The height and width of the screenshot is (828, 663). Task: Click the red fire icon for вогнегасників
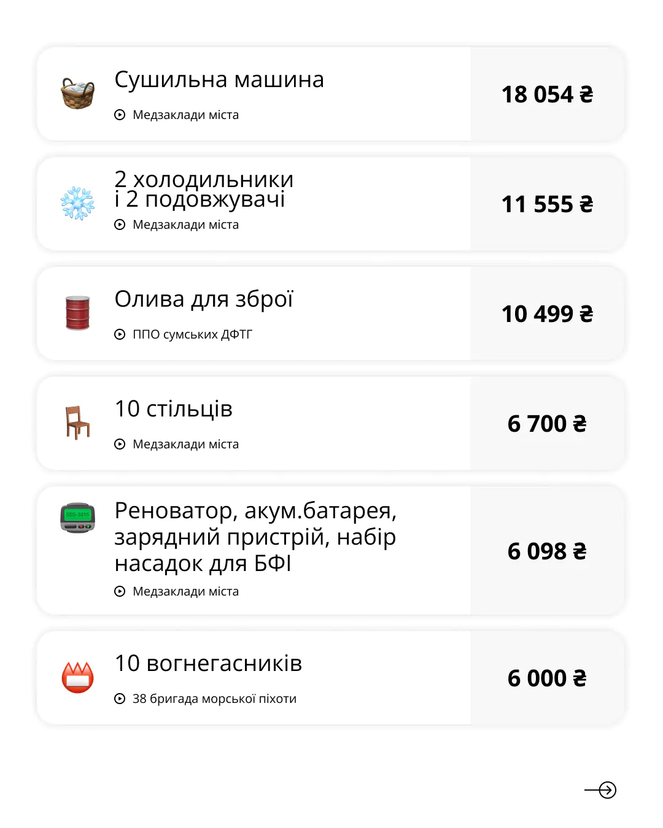[x=78, y=677]
